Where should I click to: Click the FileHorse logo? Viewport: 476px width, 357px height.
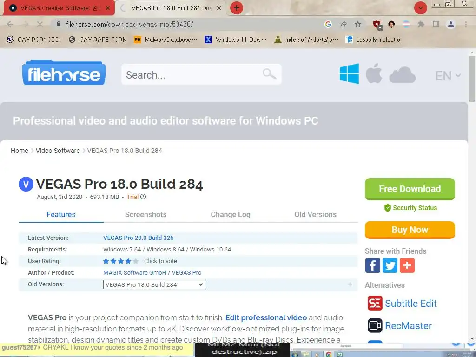click(x=64, y=73)
